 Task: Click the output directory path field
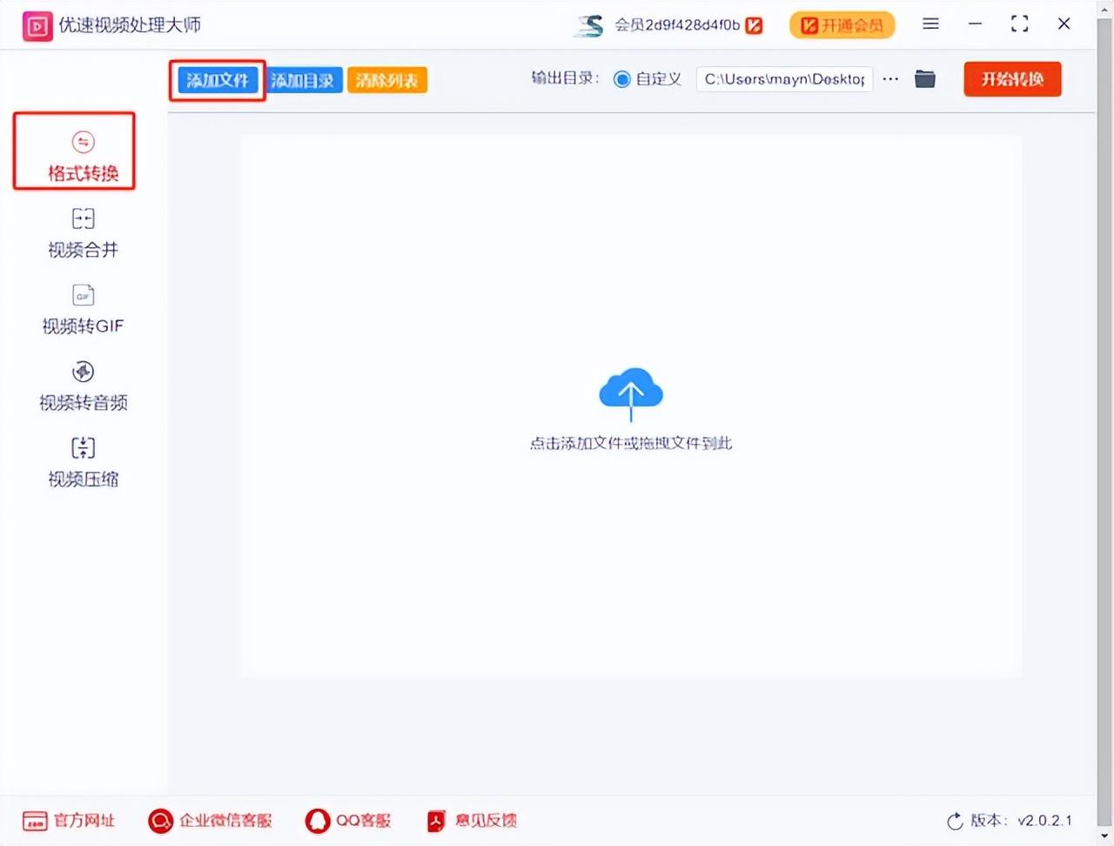783,79
